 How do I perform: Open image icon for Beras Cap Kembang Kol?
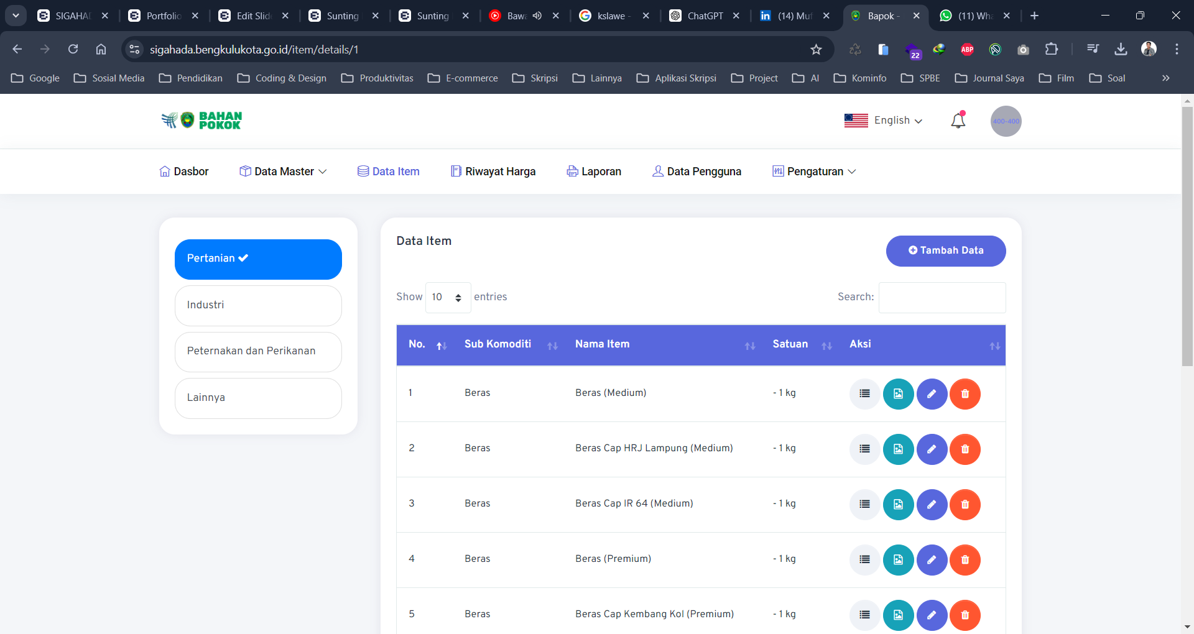[x=898, y=615]
